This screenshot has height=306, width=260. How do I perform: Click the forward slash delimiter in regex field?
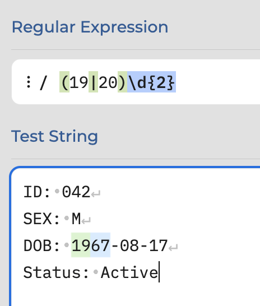[x=43, y=83]
